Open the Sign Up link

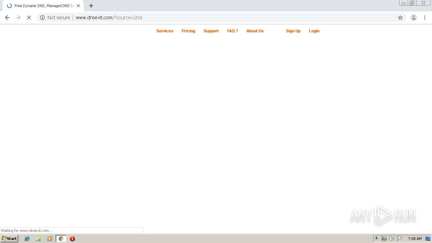[x=293, y=31]
